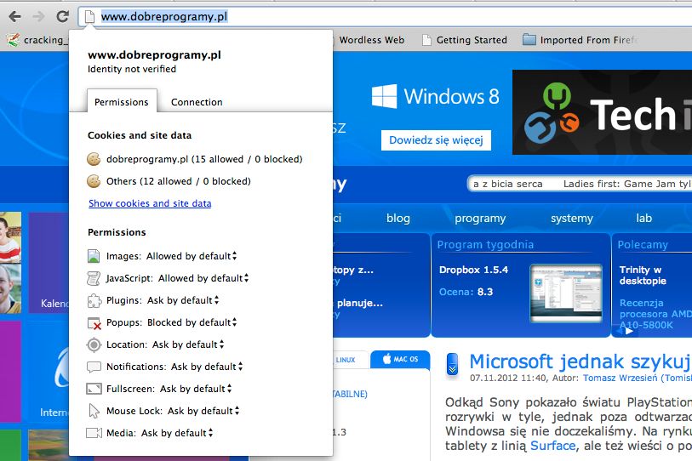
Task: Open Images permission dropdown
Action: 192,256
